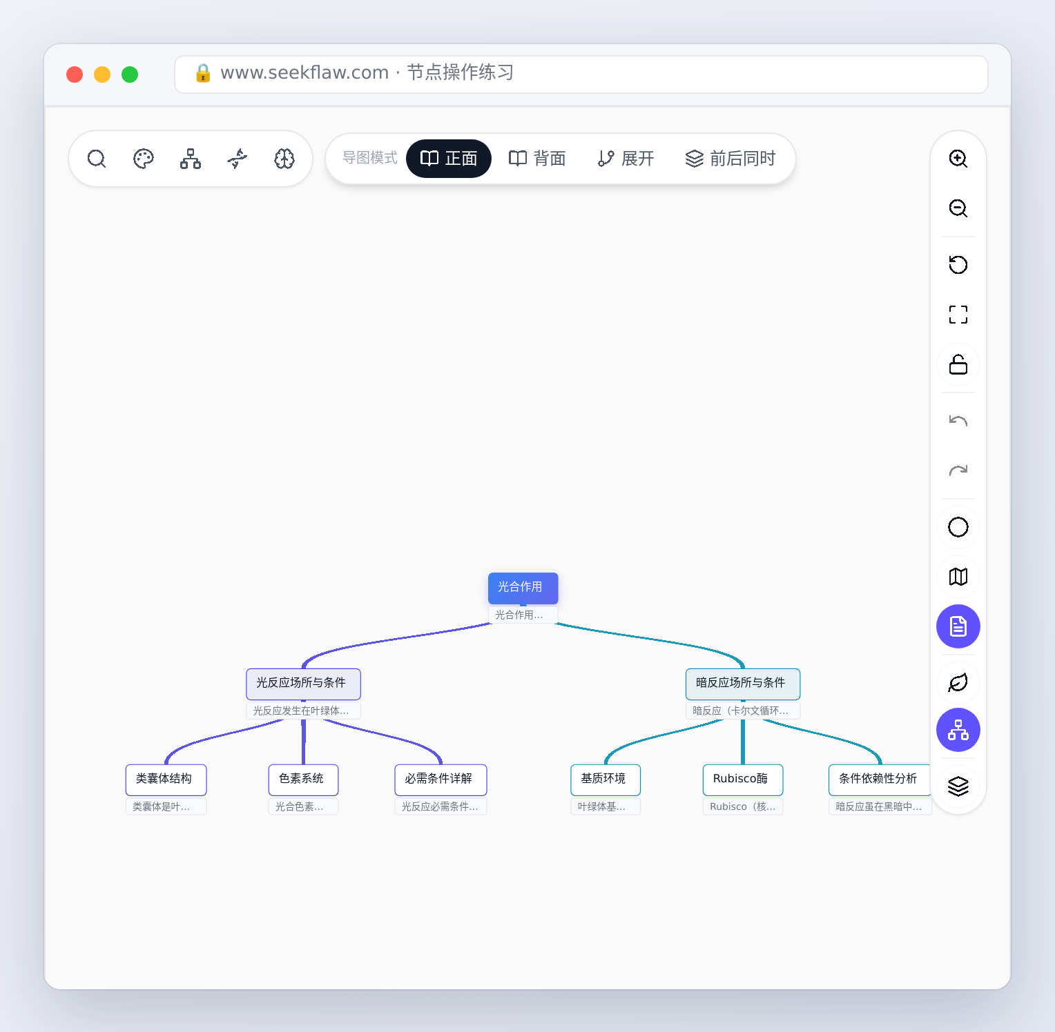Click the leaf icon in sidebar

coord(958,683)
